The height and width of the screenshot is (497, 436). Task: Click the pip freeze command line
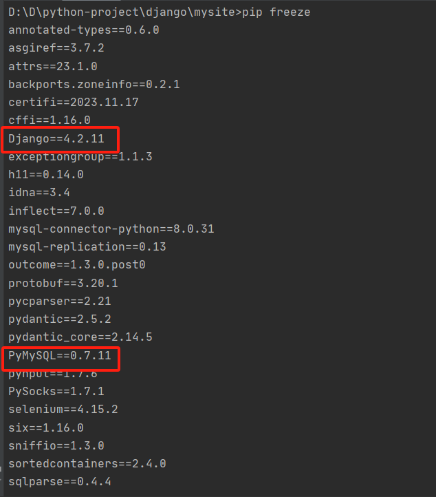click(160, 12)
